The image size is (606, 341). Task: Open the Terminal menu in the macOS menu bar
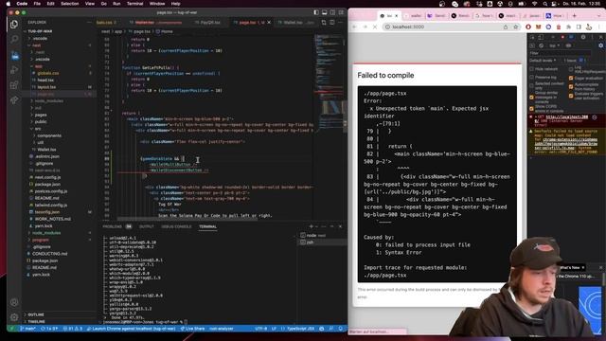pyautogui.click(x=134, y=4)
